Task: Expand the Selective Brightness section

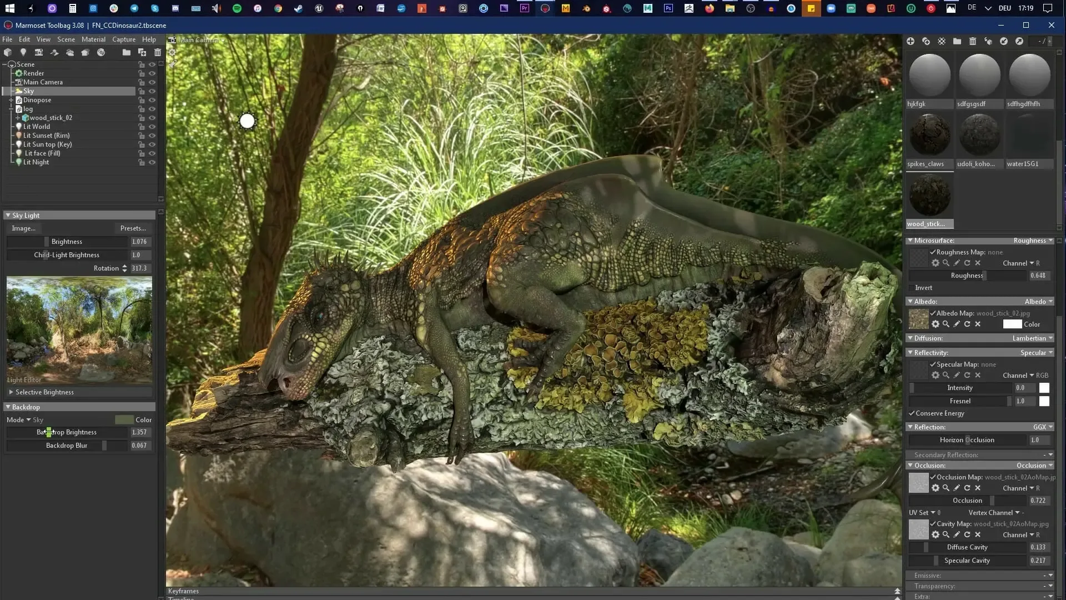Action: tap(11, 392)
